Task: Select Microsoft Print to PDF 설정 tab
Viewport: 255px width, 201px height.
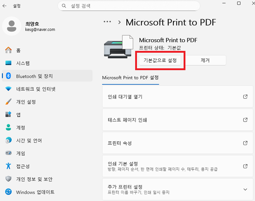Action: 130,78
